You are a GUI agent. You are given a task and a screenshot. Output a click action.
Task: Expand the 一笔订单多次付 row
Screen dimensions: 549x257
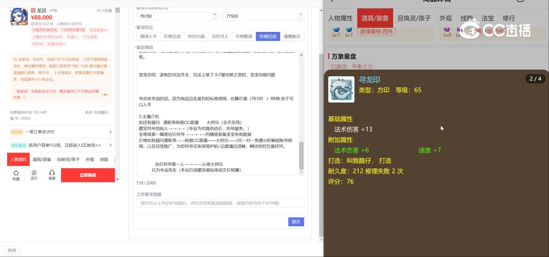click(x=61, y=132)
